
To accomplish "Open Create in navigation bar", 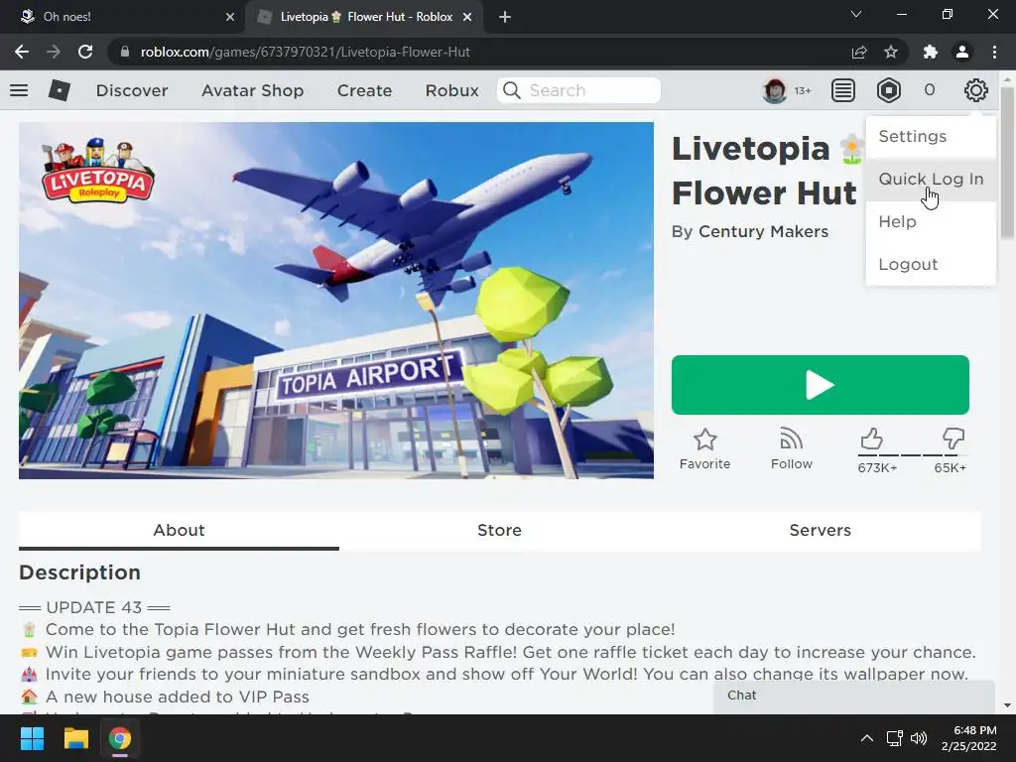I will (x=364, y=90).
